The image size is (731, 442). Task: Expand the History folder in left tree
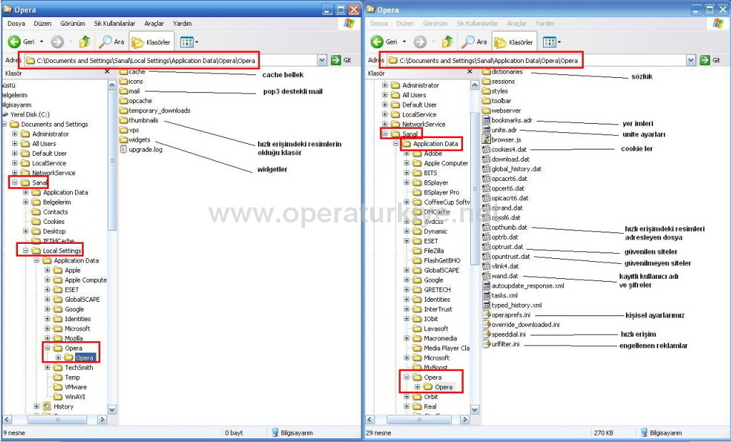pyautogui.click(x=37, y=406)
